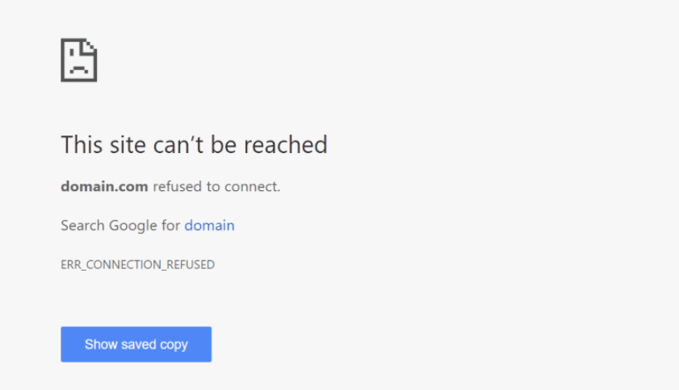
Task: Click the word "REFUSED" in the error code
Action: click(191, 264)
